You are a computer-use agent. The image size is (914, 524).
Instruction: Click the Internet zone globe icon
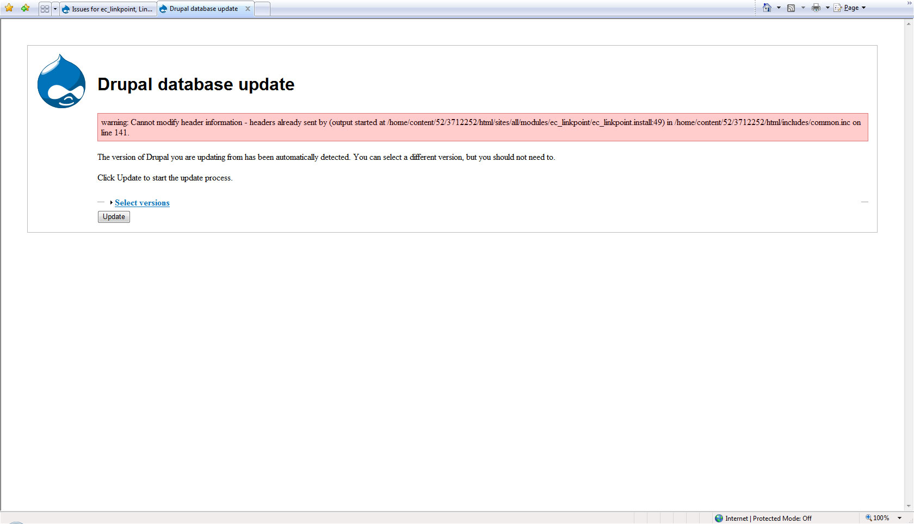tap(719, 518)
